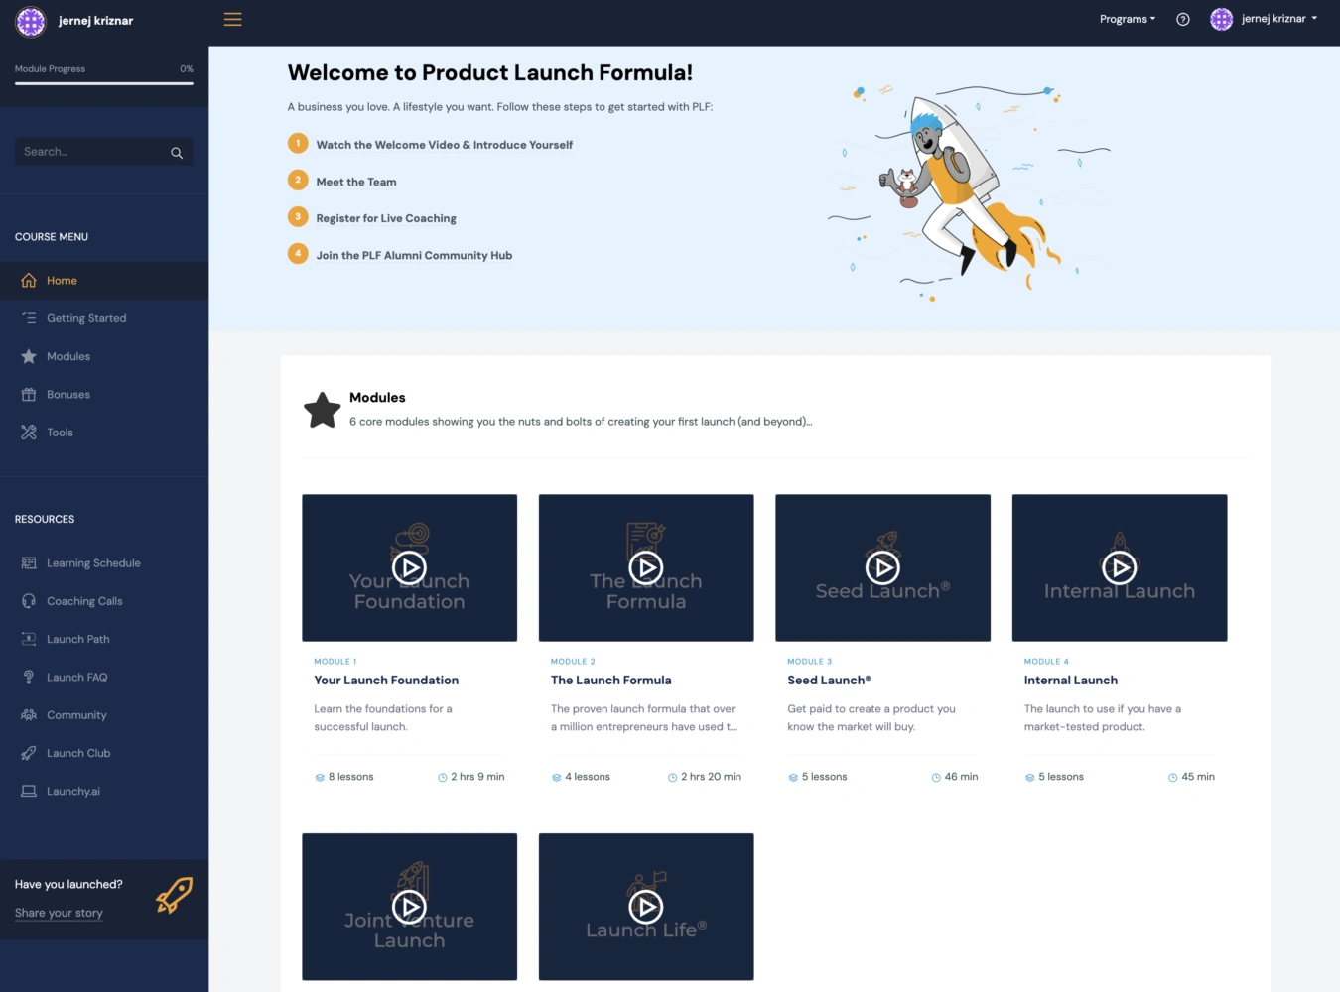Open the help question mark icon
The width and height of the screenshot is (1340, 992).
1182,19
